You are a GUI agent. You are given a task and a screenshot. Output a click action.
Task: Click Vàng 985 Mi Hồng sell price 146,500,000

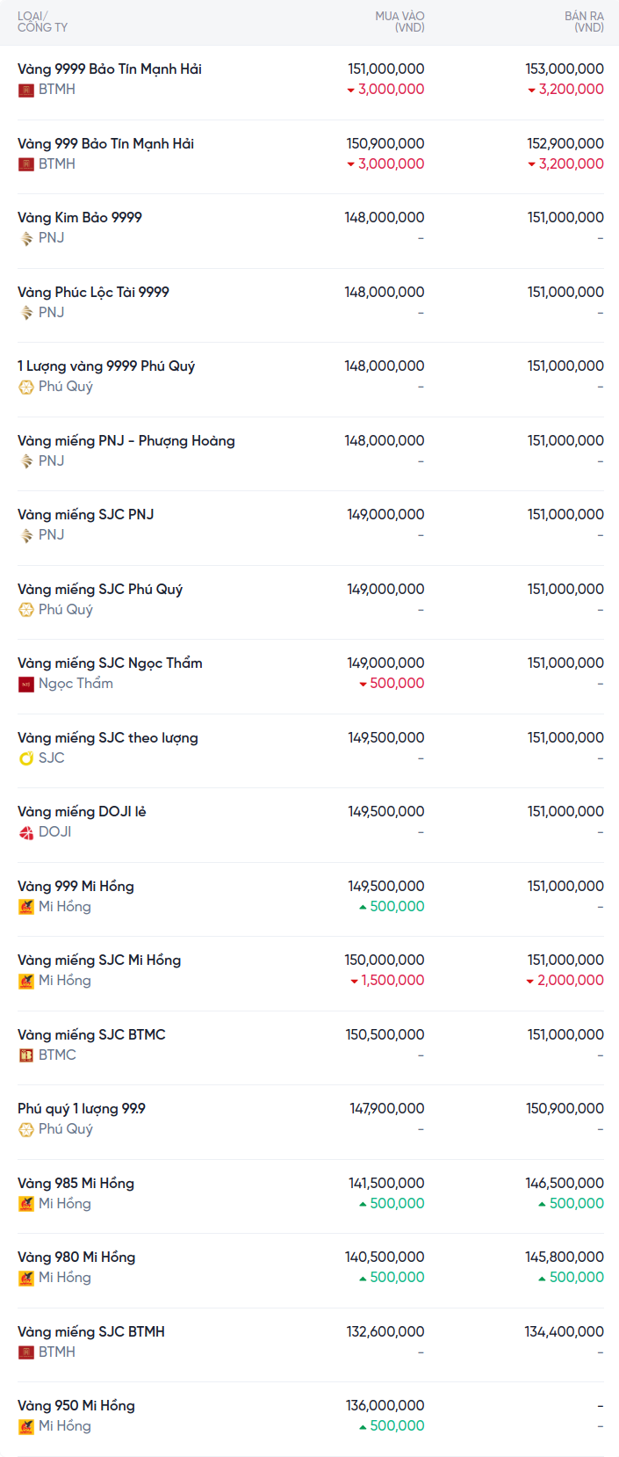pyautogui.click(x=565, y=1184)
